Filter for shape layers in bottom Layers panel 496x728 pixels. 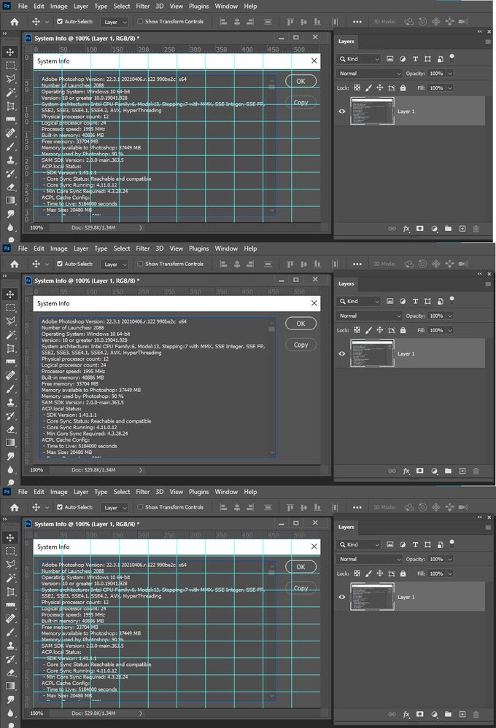427,544
